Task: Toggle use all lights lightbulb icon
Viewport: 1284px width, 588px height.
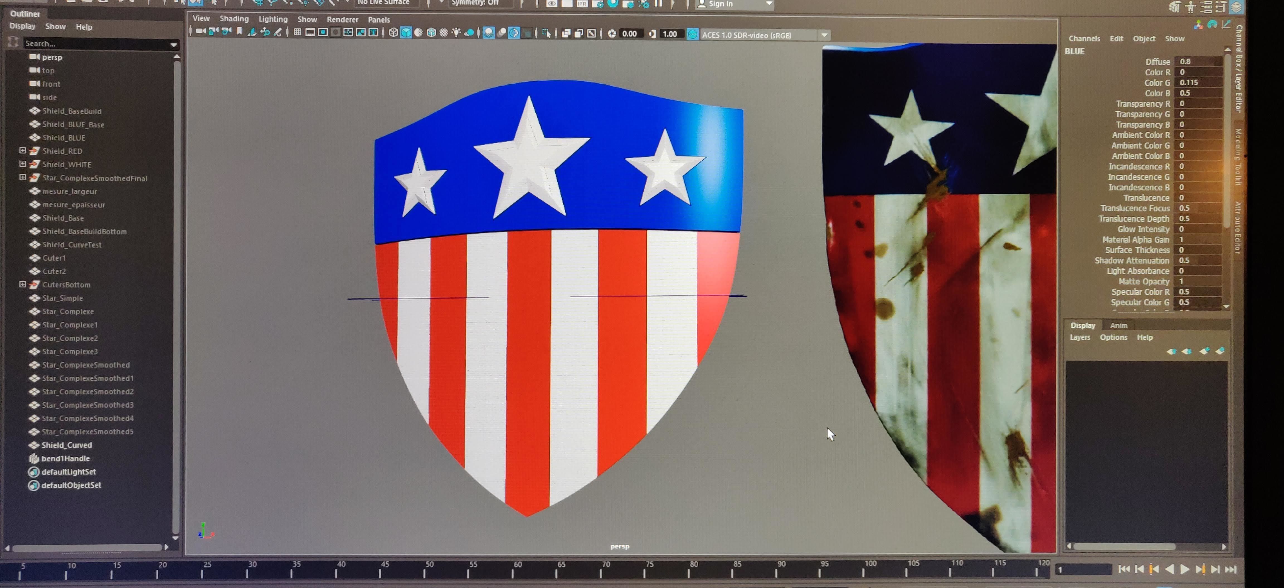Action: (456, 33)
